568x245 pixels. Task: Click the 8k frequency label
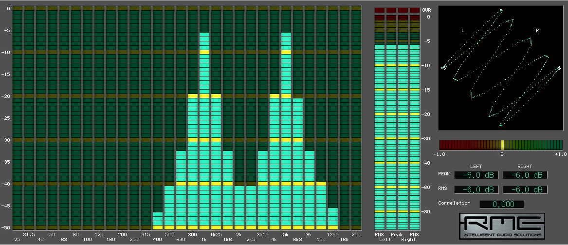pyautogui.click(x=310, y=234)
